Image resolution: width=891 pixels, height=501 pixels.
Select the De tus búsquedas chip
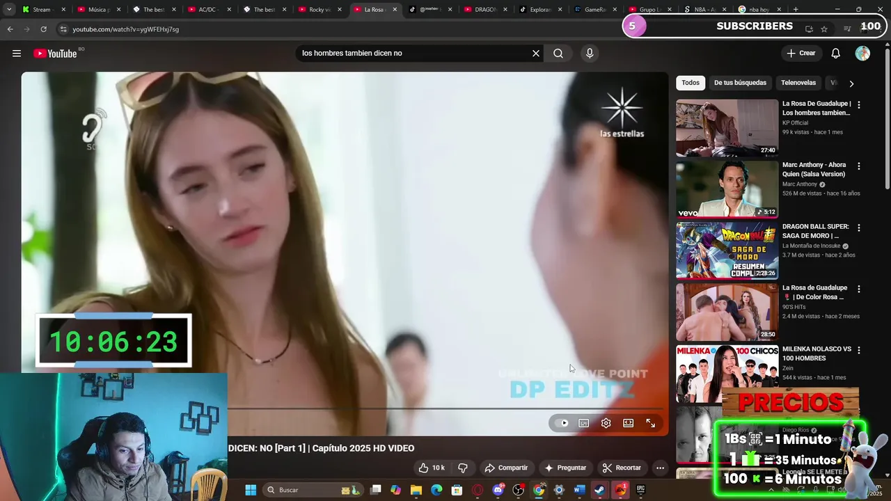pos(740,83)
